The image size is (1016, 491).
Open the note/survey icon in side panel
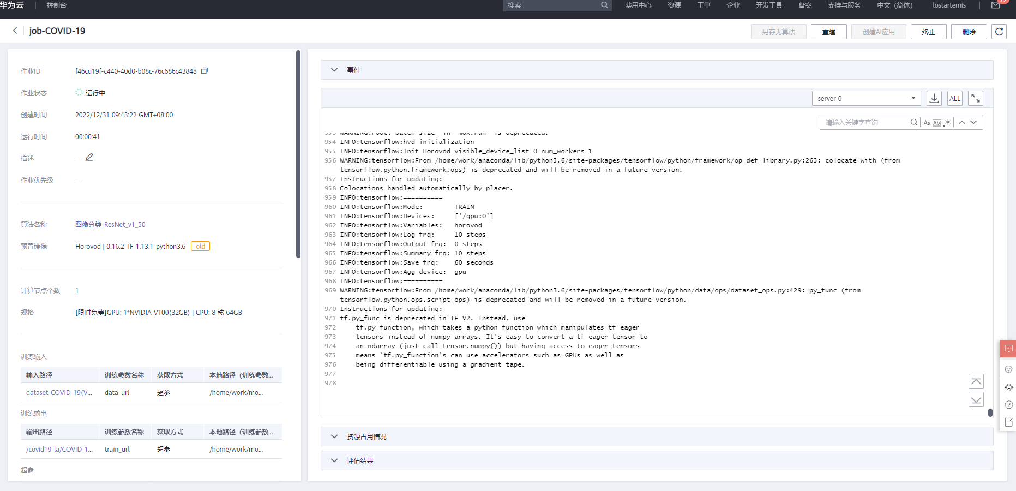pyautogui.click(x=1009, y=422)
